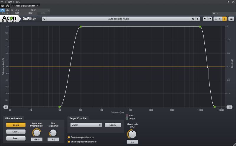Open the gear settings icon
This screenshot has height=146, width=236.
[214, 13]
